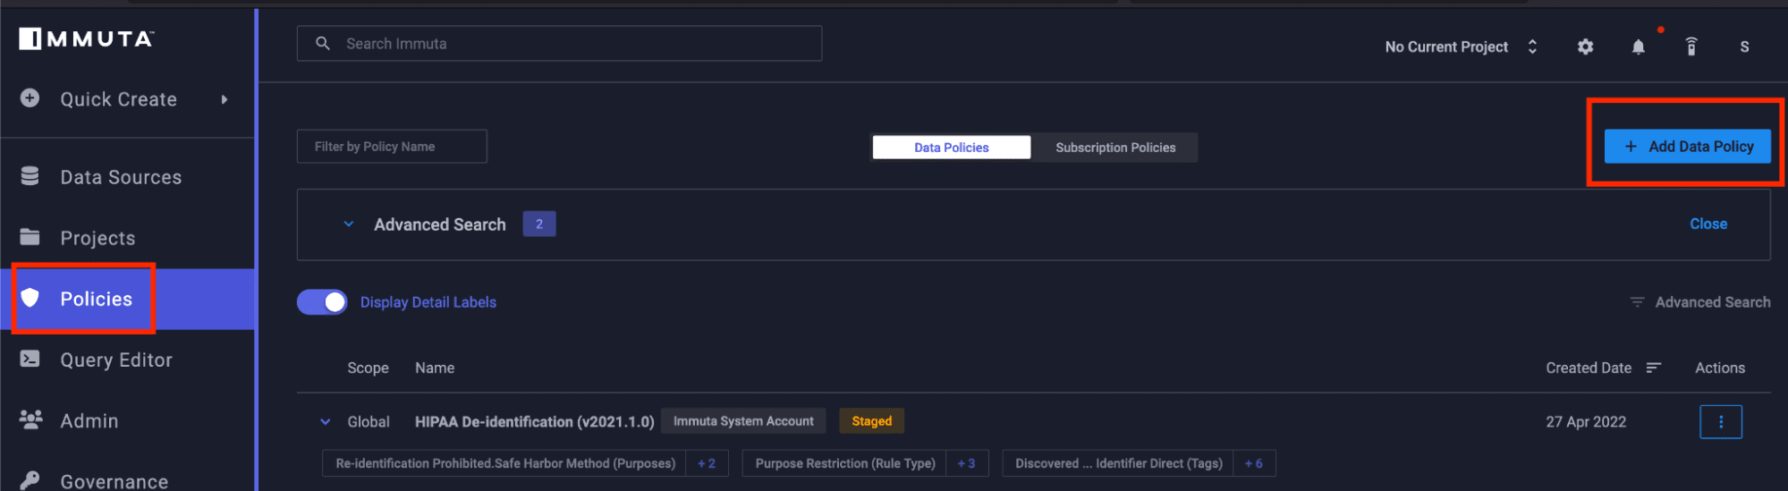Collapse HIPAA De-identification row chevron
1788x491 pixels.
point(326,421)
